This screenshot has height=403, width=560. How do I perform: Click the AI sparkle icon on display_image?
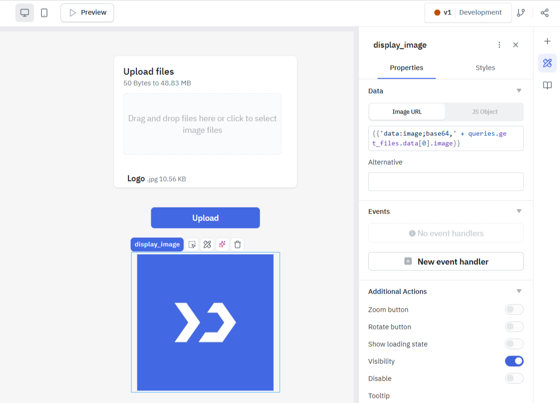(x=222, y=244)
